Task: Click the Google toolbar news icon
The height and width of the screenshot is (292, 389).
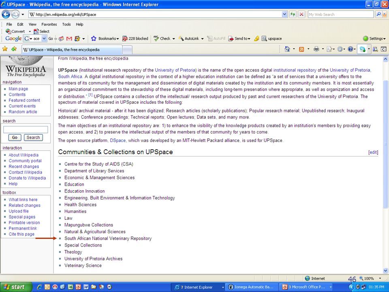Action: point(61,39)
